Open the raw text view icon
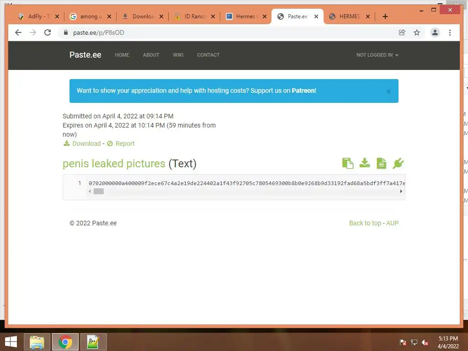 381,163
